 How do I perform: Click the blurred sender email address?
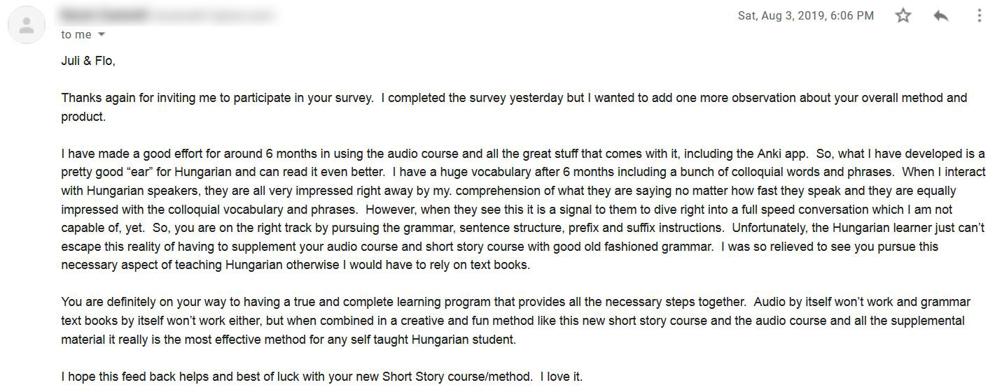(x=211, y=14)
